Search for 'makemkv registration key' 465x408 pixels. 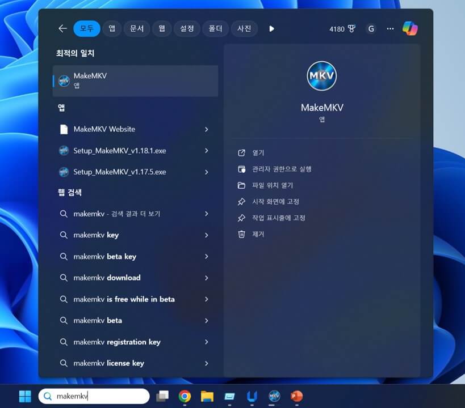pyautogui.click(x=117, y=342)
